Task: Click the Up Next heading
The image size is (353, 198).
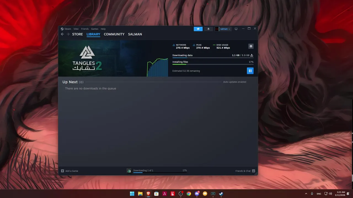Action: tap(70, 82)
